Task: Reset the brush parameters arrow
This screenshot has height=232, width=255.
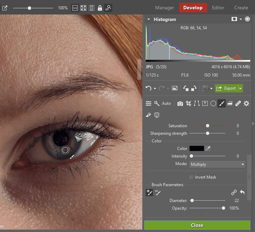Action: [242, 192]
